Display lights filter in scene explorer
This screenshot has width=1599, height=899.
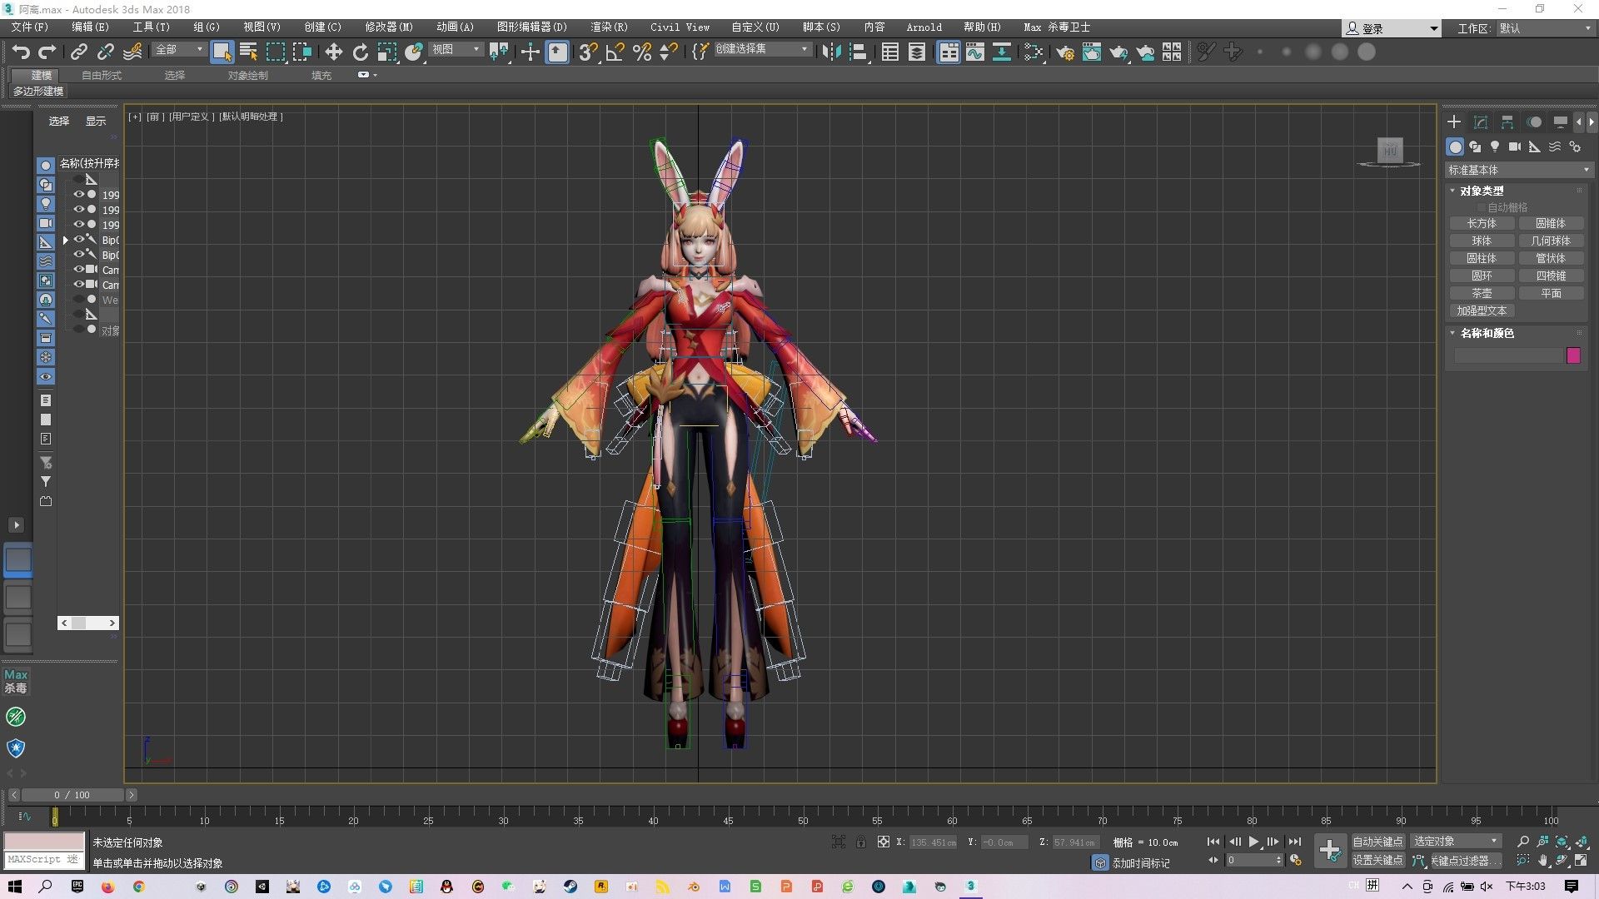click(46, 204)
